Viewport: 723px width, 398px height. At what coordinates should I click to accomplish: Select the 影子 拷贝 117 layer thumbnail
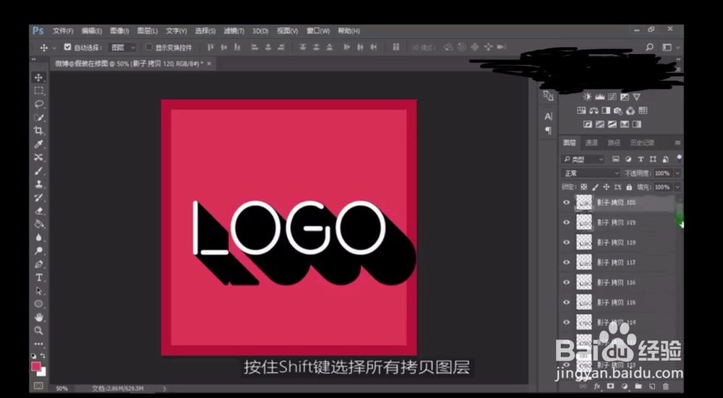(583, 262)
